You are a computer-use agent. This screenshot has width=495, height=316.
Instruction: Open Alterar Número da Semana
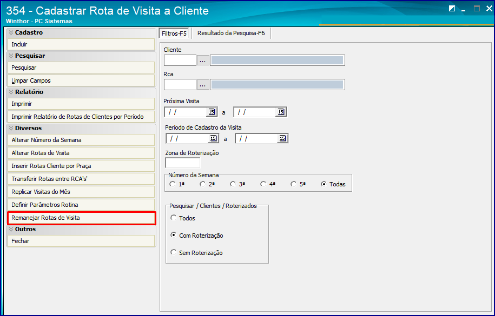click(81, 140)
